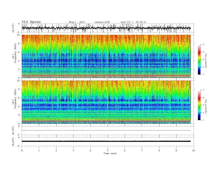Click the "0" tick on the time axis
Viewport: 218px width, 169px height.
22,150
